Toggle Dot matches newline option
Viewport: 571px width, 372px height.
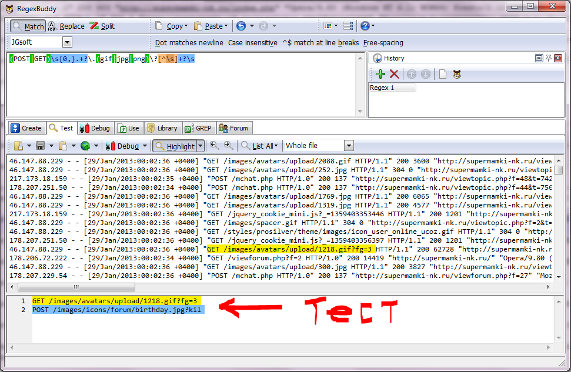tap(189, 43)
